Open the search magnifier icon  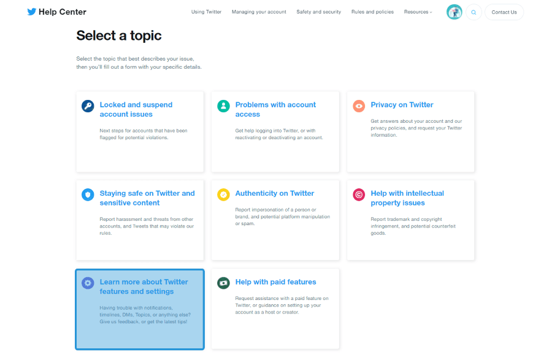tap(473, 12)
